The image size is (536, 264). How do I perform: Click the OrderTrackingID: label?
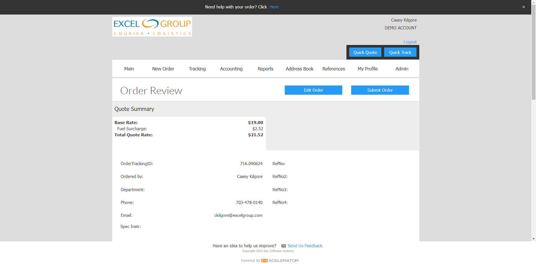point(137,164)
